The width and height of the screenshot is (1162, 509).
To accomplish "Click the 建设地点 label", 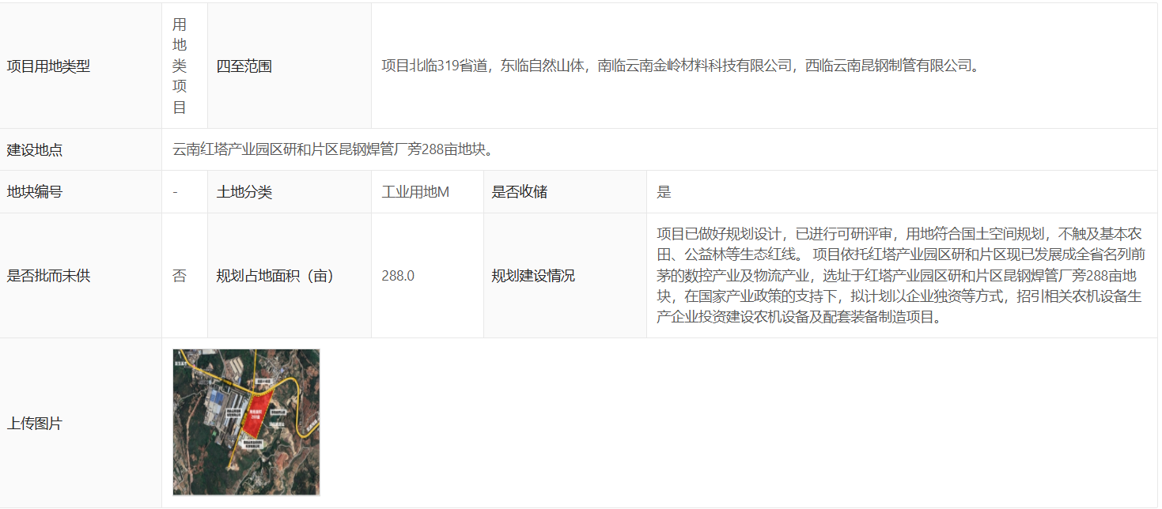I will coord(35,150).
